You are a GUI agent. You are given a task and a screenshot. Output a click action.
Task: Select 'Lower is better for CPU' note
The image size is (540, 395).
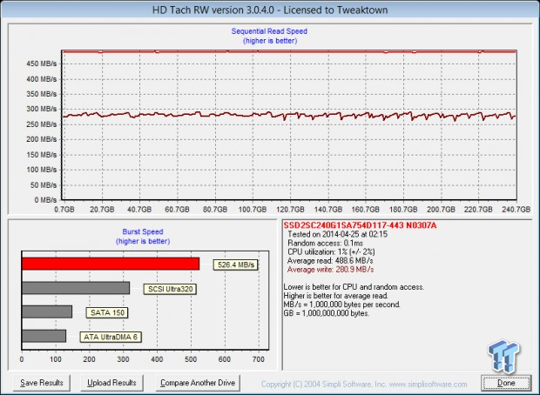coord(354,287)
